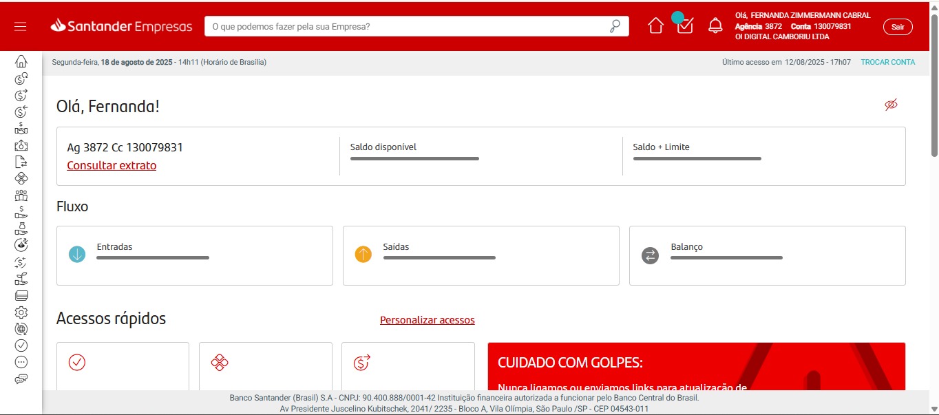Click the sidebar home icon
The height and width of the screenshot is (415, 939).
(21, 61)
